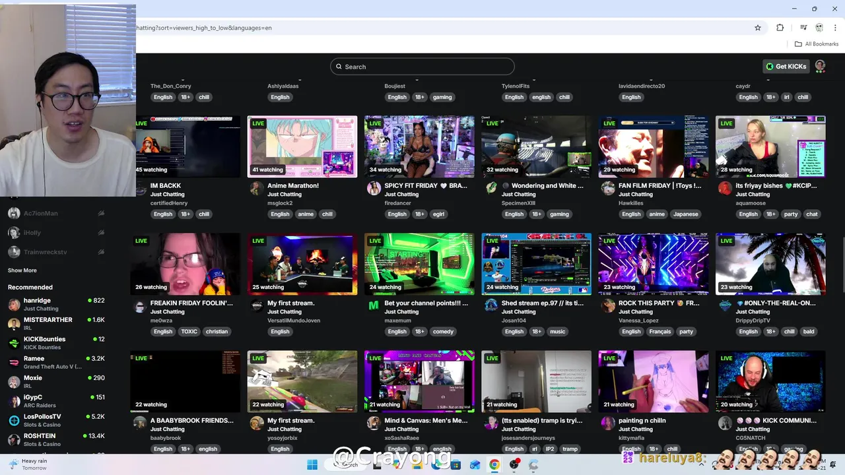Click the 'Recommended' sidebar heading
The image size is (845, 475).
point(30,287)
